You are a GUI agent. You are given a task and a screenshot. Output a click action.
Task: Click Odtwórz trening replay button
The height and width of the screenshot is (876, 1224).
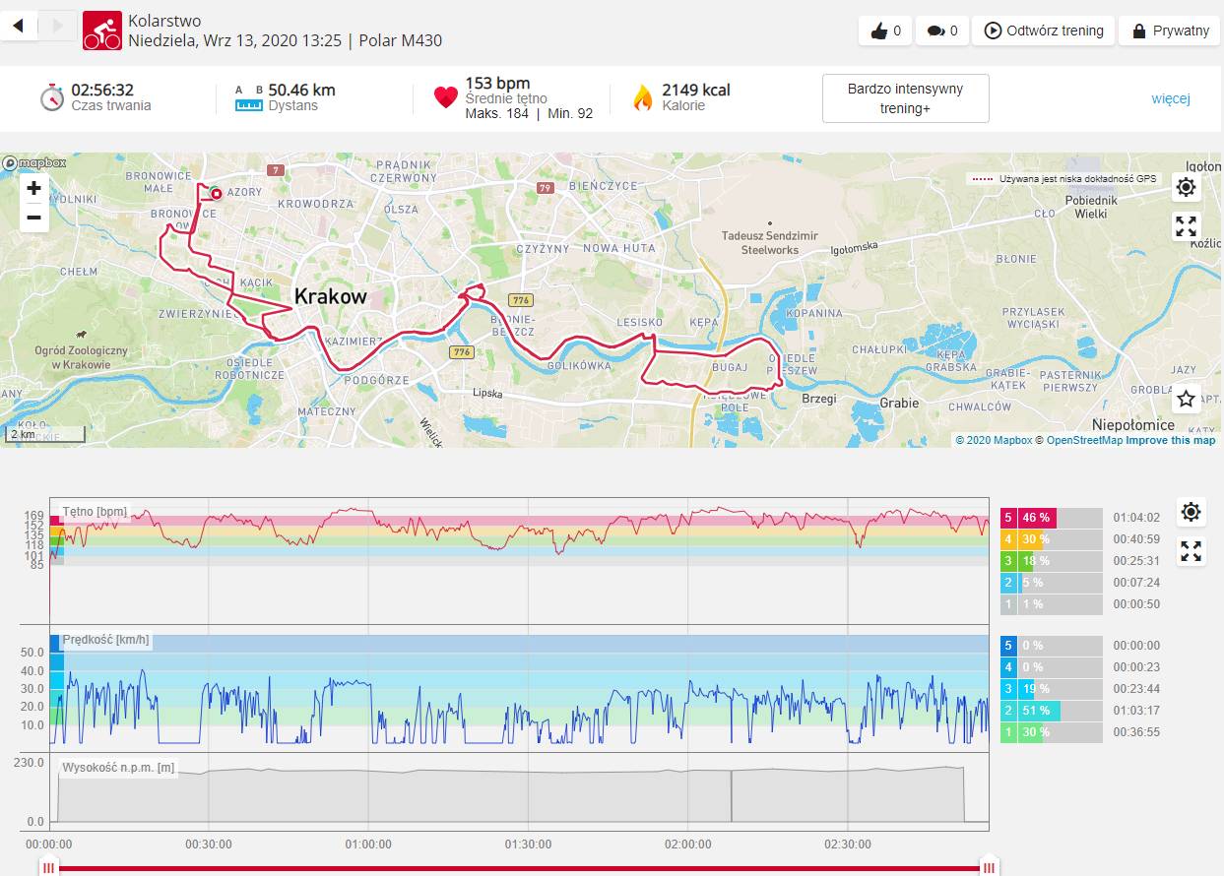(x=1044, y=31)
